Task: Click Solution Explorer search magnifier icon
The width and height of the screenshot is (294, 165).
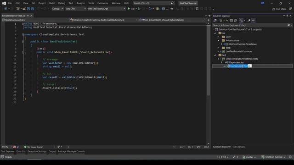Action: 289,25
